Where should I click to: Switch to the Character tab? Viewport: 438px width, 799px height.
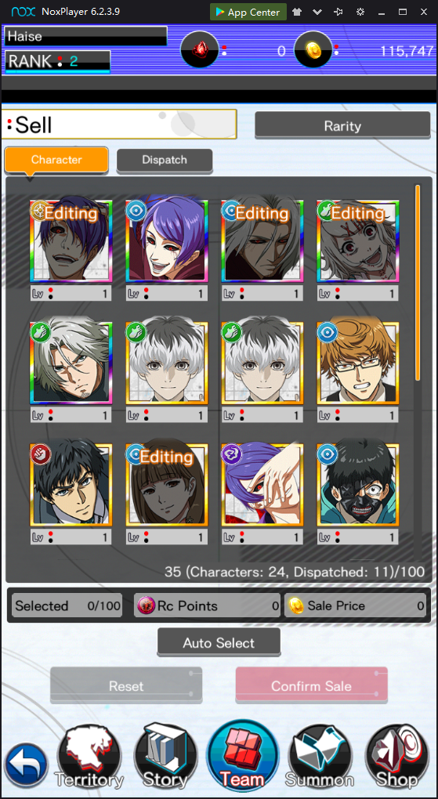point(56,160)
